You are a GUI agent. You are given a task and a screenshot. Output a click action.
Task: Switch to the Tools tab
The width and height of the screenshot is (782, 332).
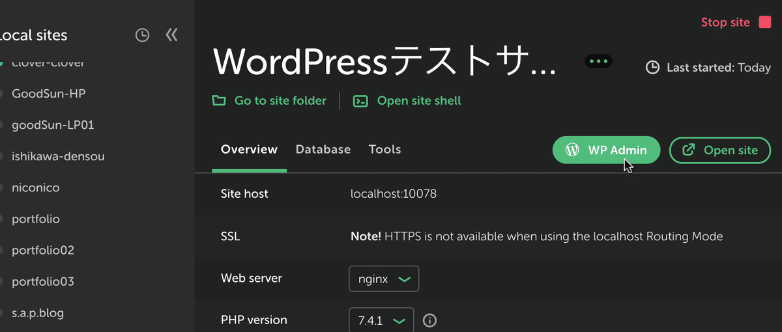(x=384, y=149)
